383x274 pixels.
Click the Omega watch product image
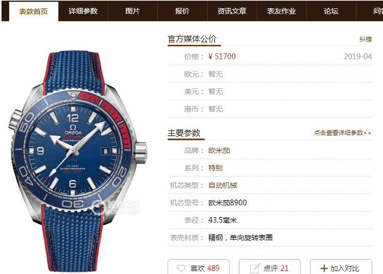coord(78,160)
